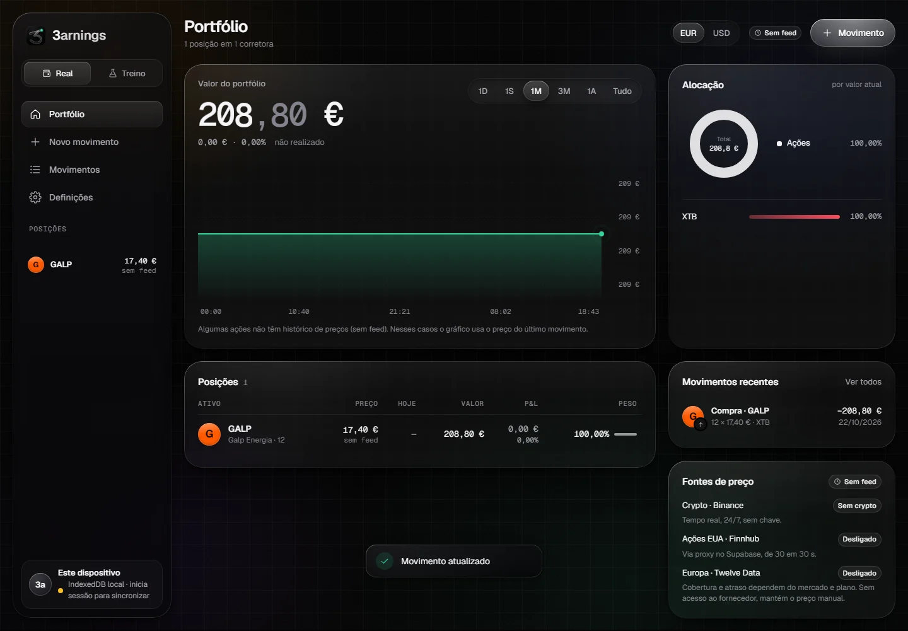
Task: Click the list icon beside Movimentos
Action: pos(35,170)
